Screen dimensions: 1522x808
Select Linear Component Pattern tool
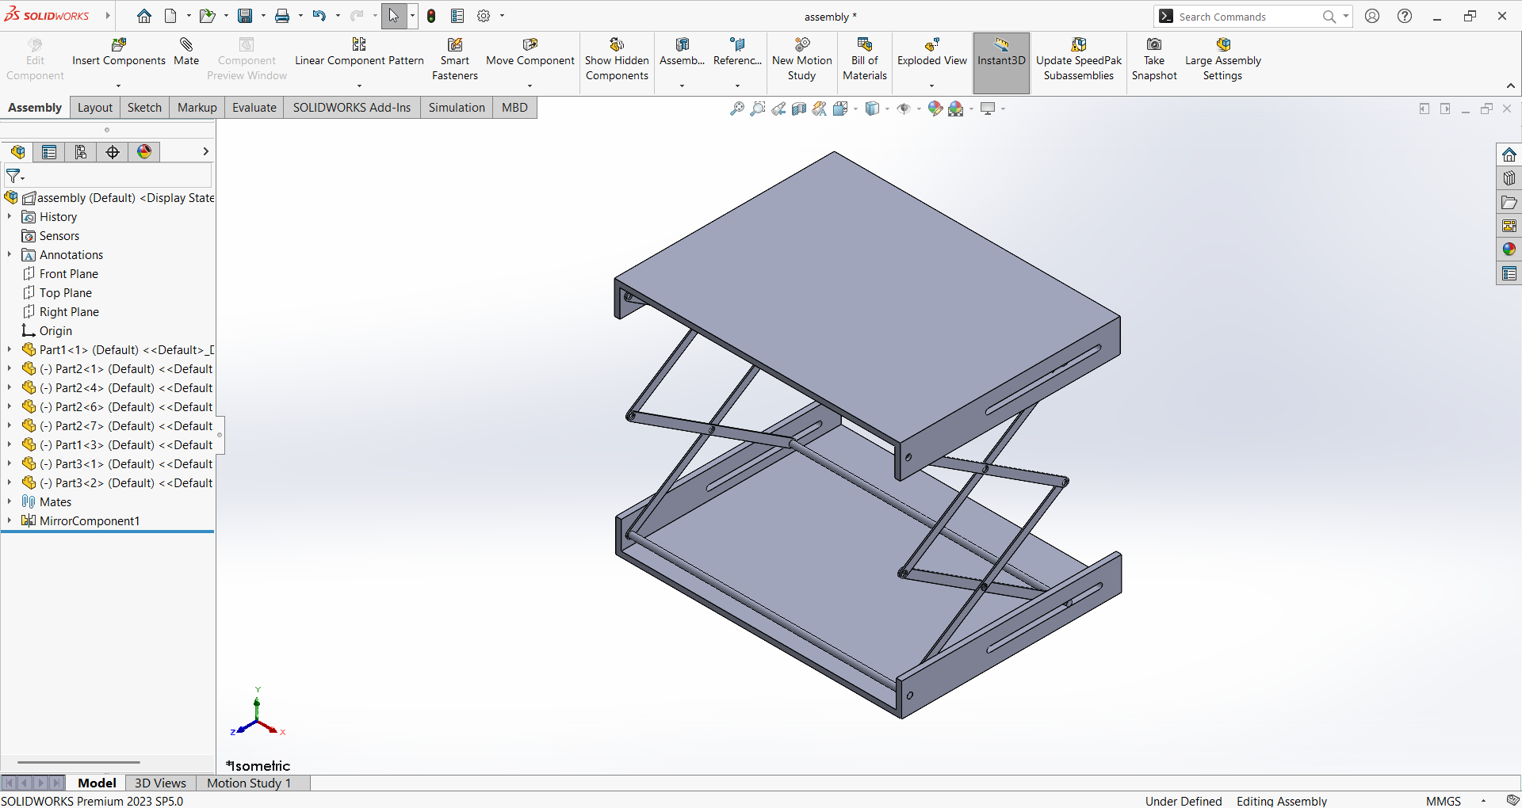point(359,45)
